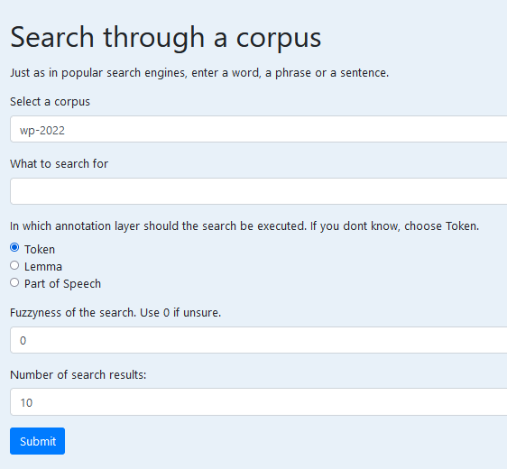Viewport: 507px width, 469px height.
Task: Click the What to search for label
Action: (x=60, y=164)
